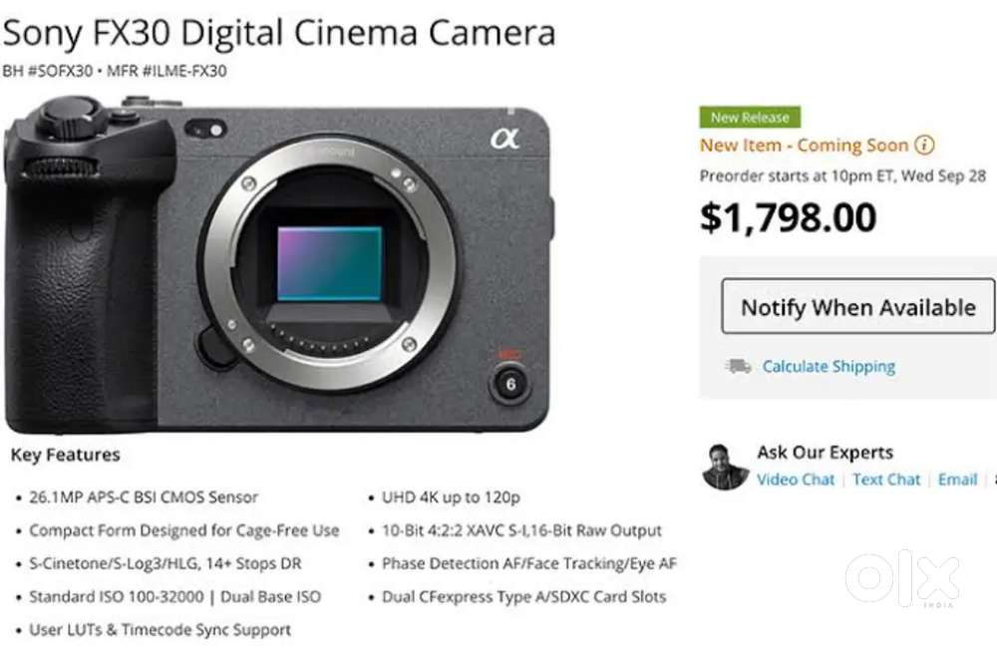
Task: Click the Ask Our Experts heading
Action: (825, 452)
